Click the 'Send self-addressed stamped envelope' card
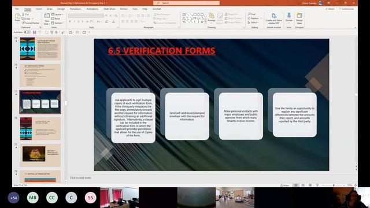 tap(187, 116)
